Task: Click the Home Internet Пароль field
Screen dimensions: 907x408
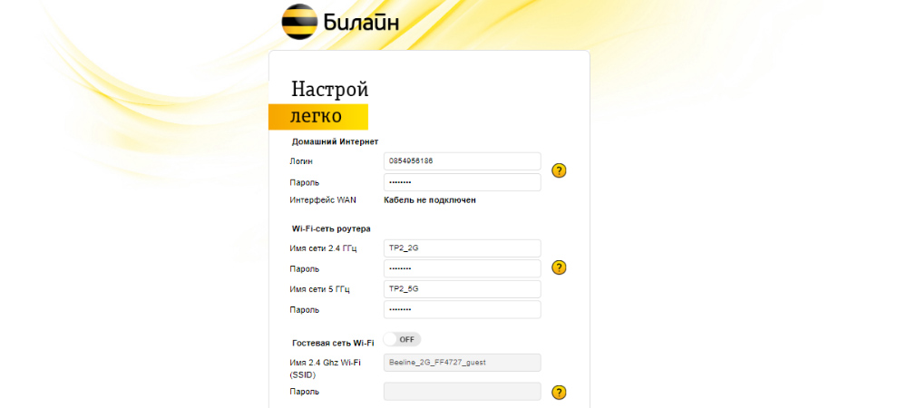Action: [463, 182]
